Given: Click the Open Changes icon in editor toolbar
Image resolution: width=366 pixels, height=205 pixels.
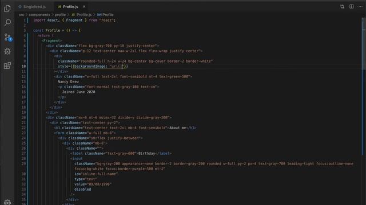Looking at the screenshot, I should tap(342, 6).
